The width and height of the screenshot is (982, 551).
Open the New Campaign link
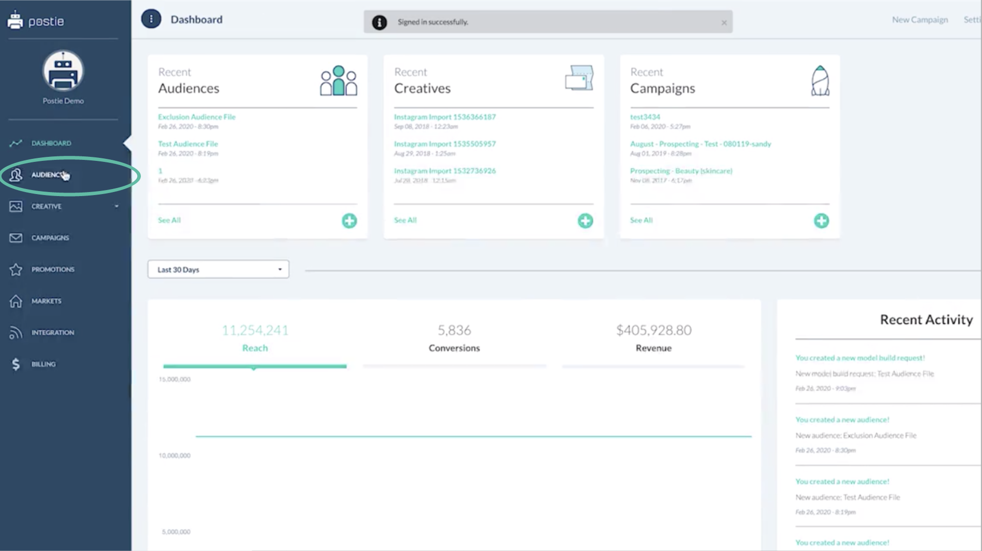pos(920,20)
